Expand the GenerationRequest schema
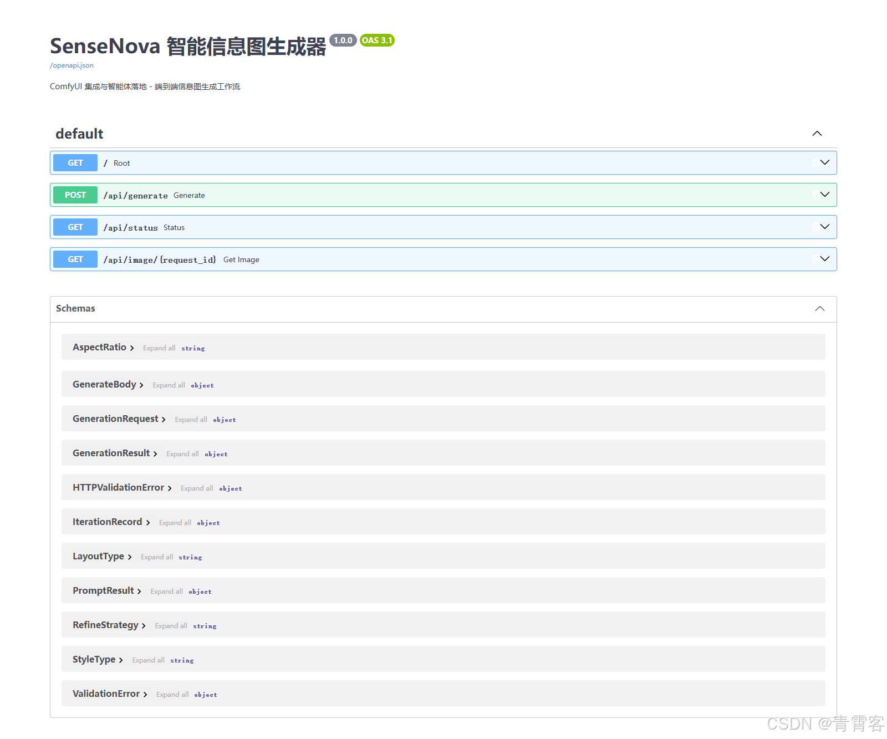Viewport: 887px width, 739px height. [119, 419]
